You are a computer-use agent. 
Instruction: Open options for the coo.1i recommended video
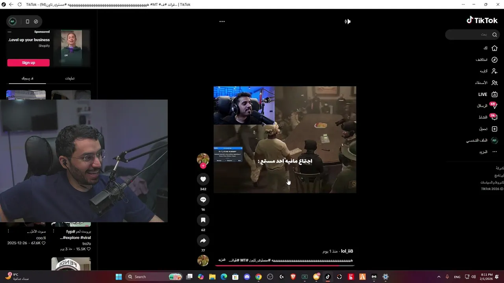pos(8,232)
